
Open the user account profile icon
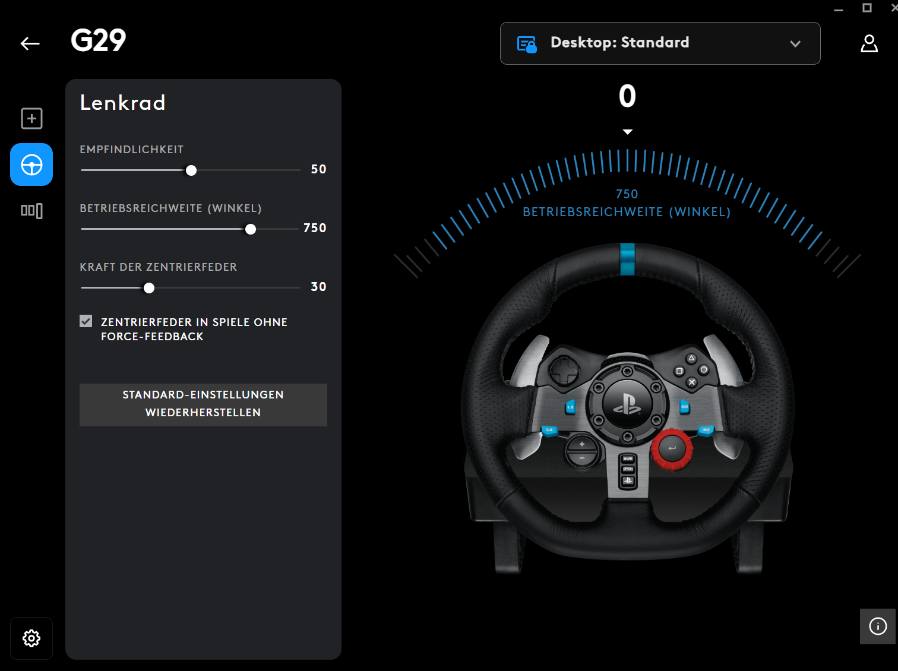869,43
